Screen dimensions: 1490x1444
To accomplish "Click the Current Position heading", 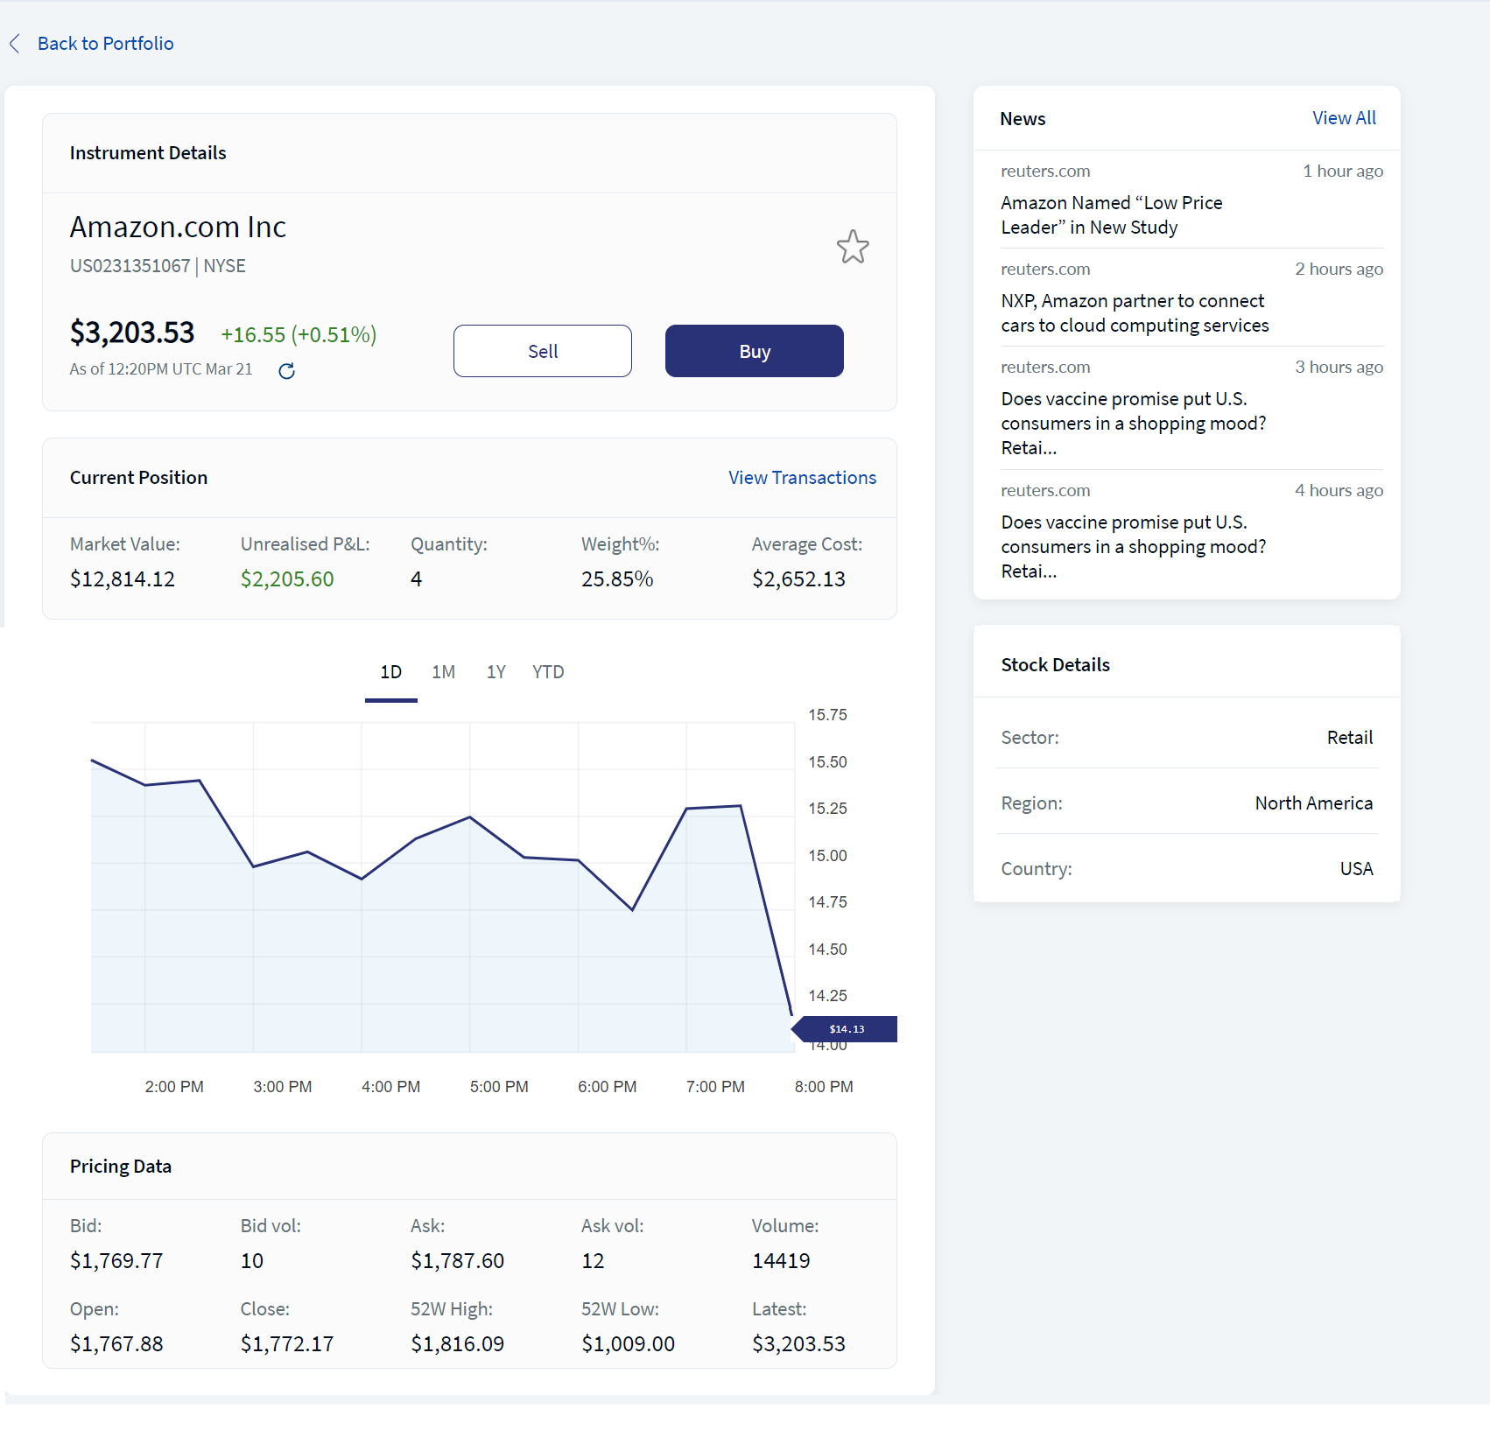I will click(x=138, y=478).
